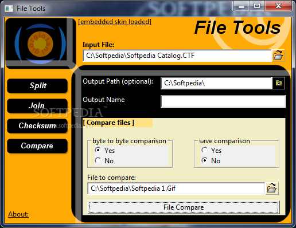Minimize the File Tools window

tap(242, 6)
